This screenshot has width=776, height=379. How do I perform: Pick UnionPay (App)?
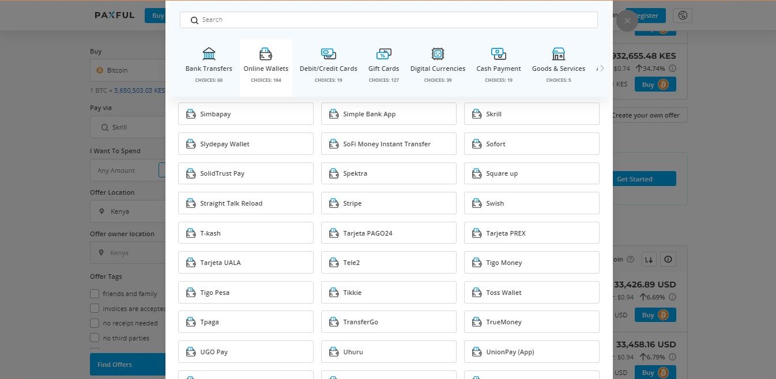click(x=532, y=352)
